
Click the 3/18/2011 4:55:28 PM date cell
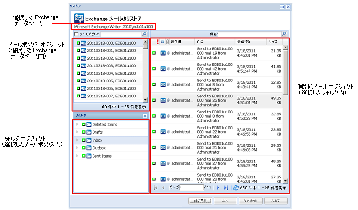tap(247, 163)
